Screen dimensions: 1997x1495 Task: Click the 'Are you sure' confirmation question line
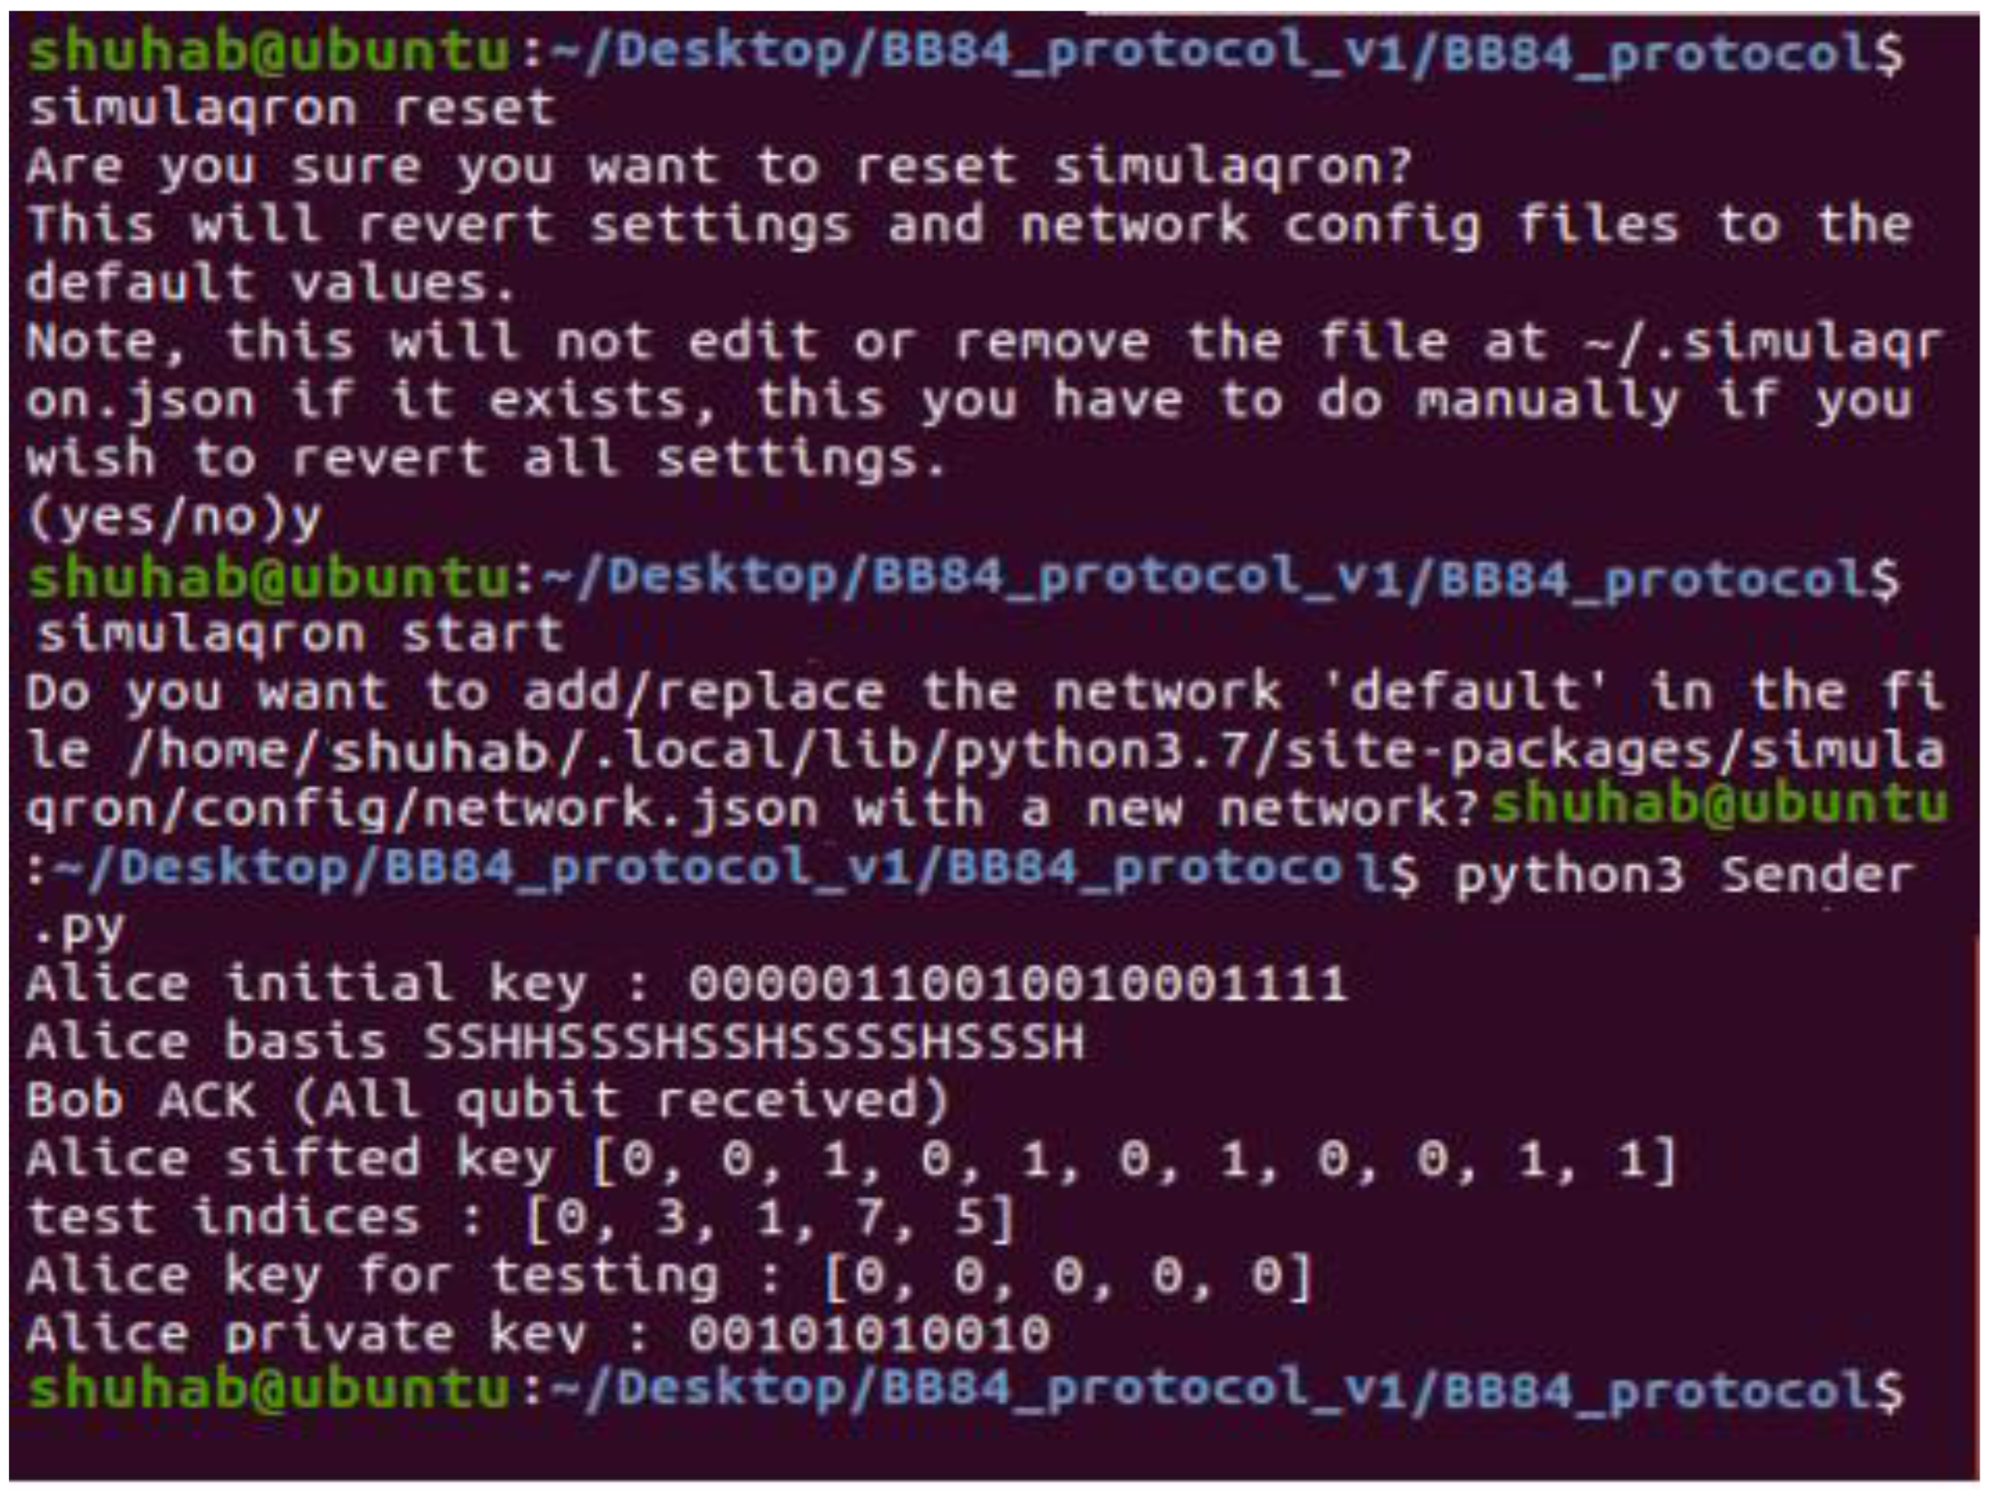(x=718, y=168)
